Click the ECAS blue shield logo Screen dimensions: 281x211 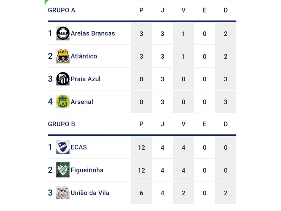coord(63,147)
